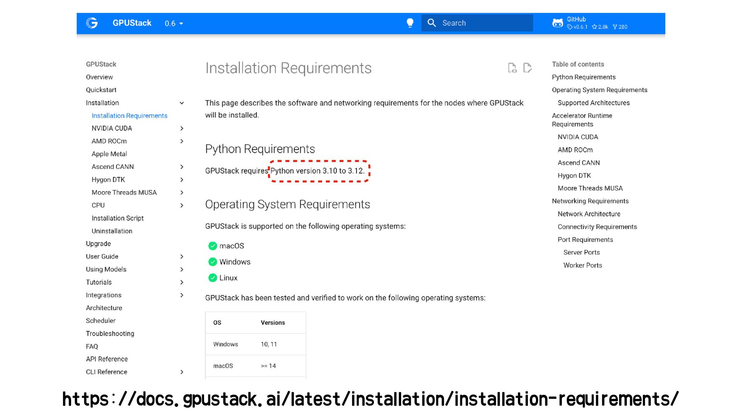Select Installation Requirements in sidebar
Screen dimensions: 742x417
[x=129, y=116]
